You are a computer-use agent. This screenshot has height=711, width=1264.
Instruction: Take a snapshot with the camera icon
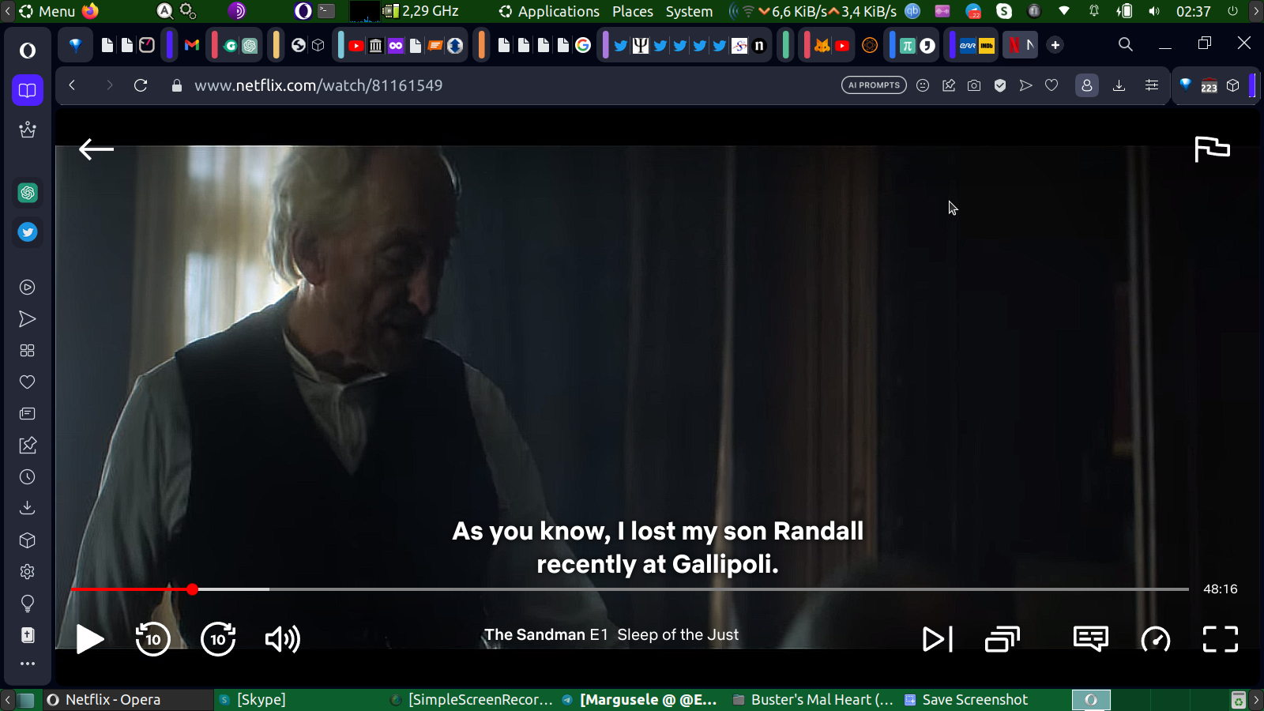[974, 85]
